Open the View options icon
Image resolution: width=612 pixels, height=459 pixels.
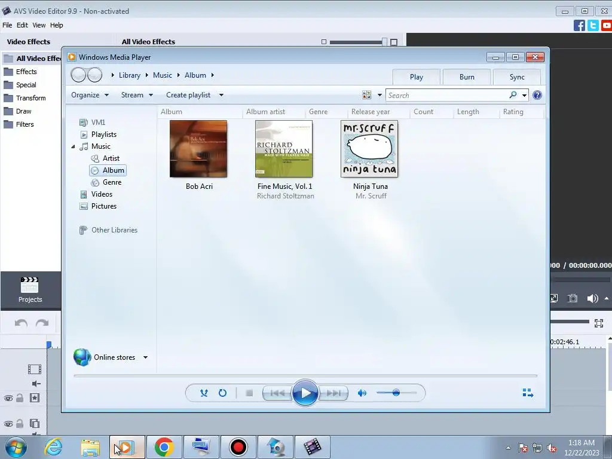pos(366,95)
